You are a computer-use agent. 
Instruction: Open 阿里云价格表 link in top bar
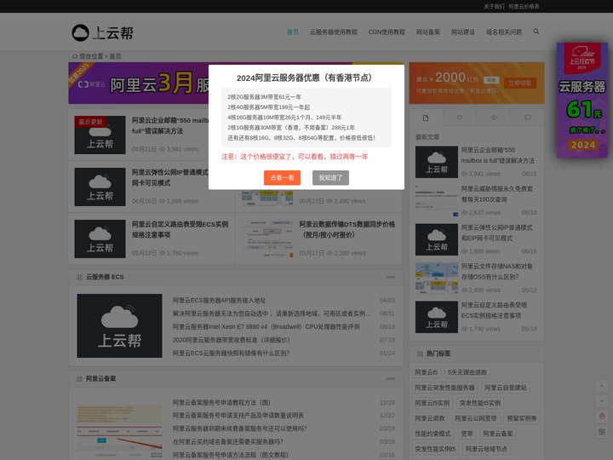[x=524, y=7]
